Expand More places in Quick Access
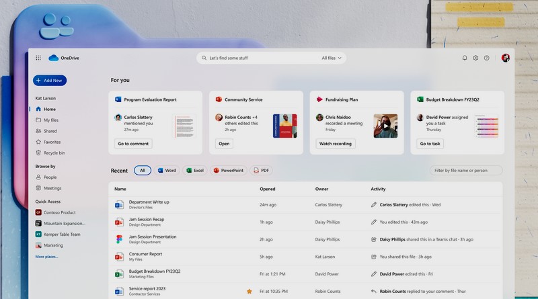 click(x=46, y=257)
